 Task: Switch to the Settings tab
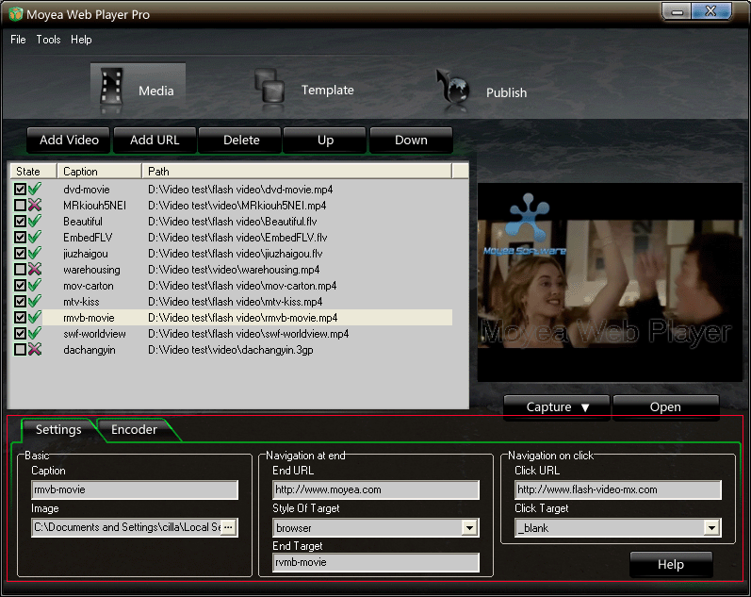(58, 429)
